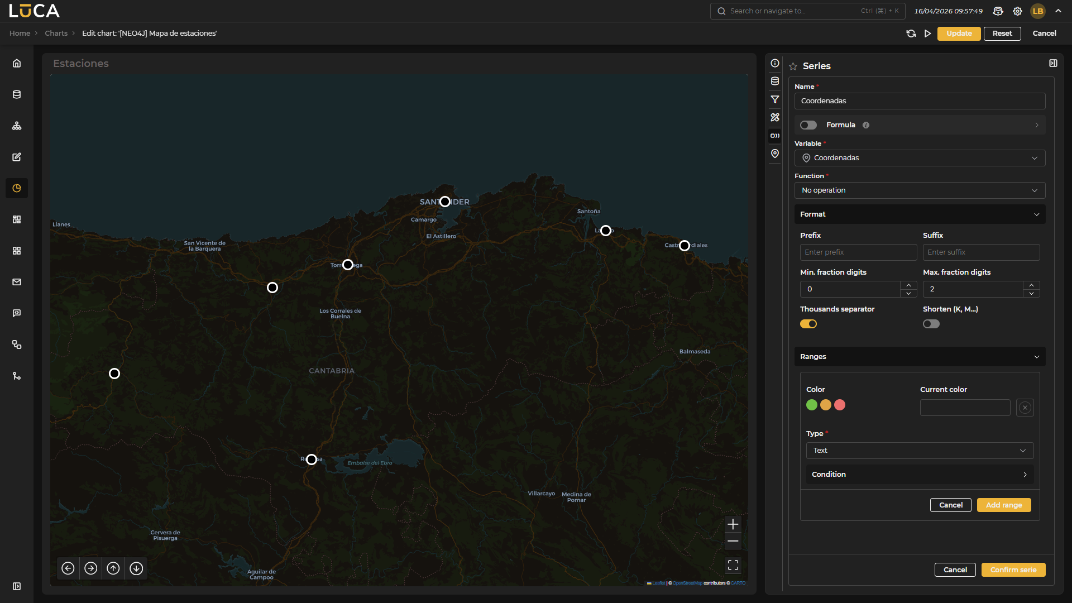Increase Min. fraction digits stepper

coord(909,285)
